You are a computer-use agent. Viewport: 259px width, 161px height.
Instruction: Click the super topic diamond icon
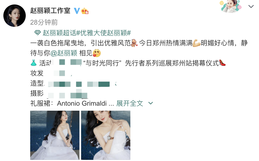tap(37, 33)
